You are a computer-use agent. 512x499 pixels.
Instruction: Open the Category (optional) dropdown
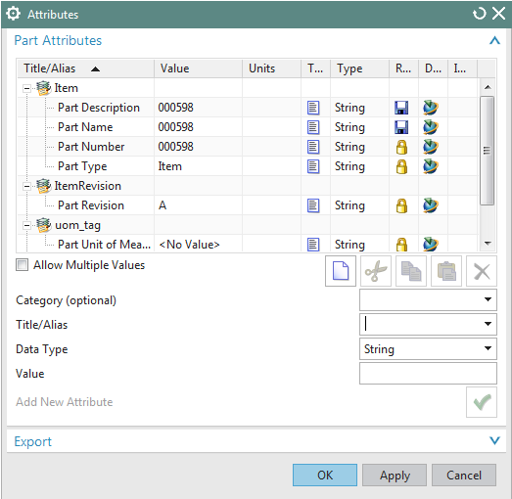(428, 299)
